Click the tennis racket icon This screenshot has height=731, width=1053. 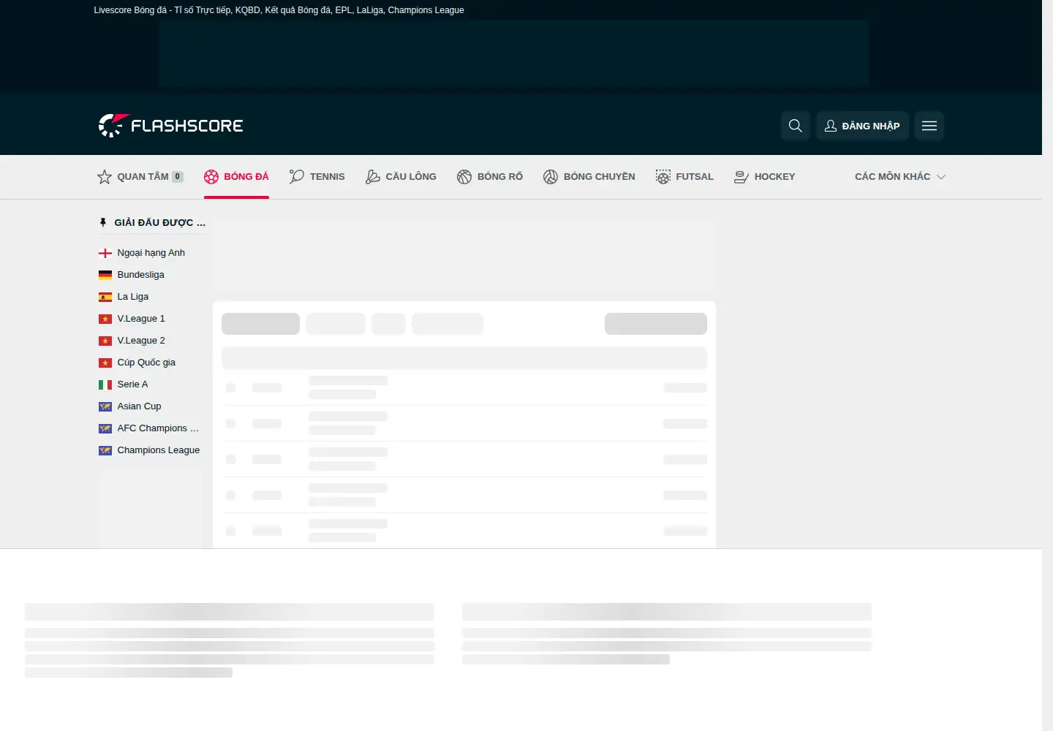(297, 177)
